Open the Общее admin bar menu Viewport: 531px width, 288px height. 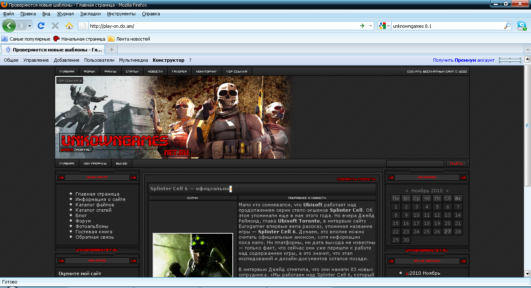(x=11, y=60)
